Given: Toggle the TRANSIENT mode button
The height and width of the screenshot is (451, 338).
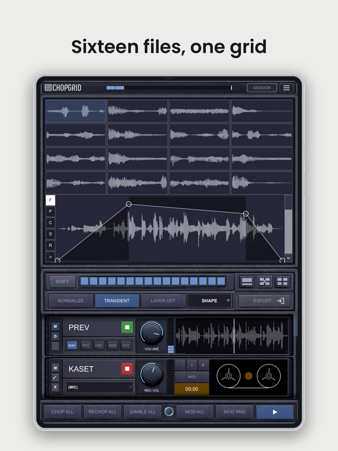Looking at the screenshot, I should [x=117, y=301].
